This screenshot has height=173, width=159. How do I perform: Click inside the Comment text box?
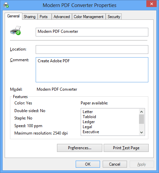click(92, 70)
